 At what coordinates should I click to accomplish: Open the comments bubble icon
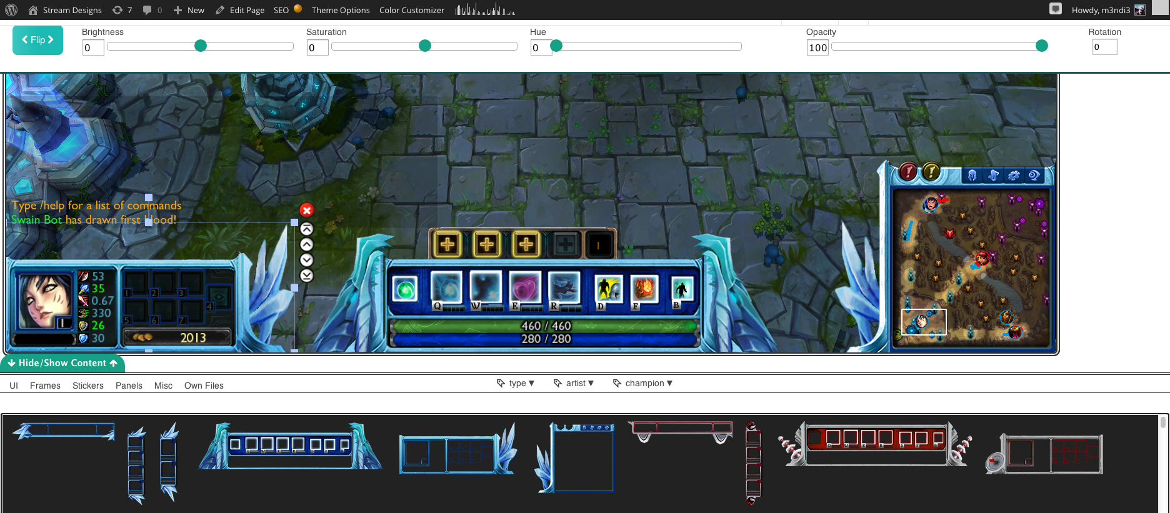[x=152, y=10]
